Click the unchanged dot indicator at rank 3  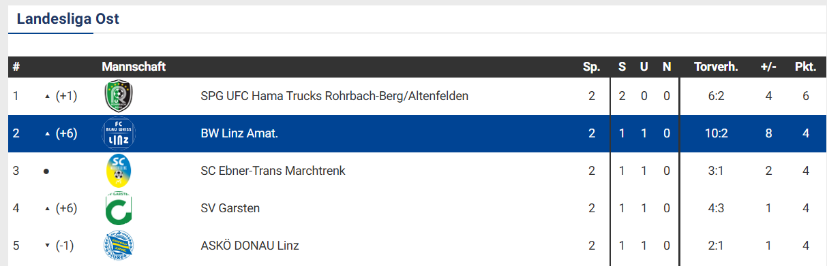pyautogui.click(x=46, y=171)
